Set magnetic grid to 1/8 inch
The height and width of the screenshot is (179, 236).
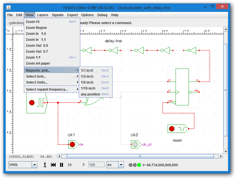(x=96, y=82)
